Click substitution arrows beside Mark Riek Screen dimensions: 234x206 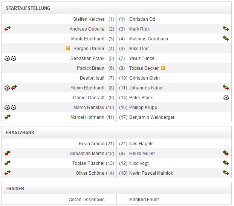pos(226,29)
